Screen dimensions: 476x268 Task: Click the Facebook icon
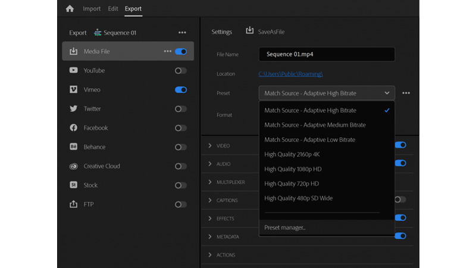[74, 128]
